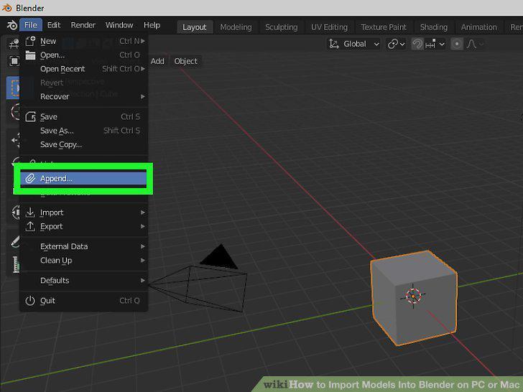
Task: Open the Help menu
Action: pyautogui.click(x=152, y=25)
